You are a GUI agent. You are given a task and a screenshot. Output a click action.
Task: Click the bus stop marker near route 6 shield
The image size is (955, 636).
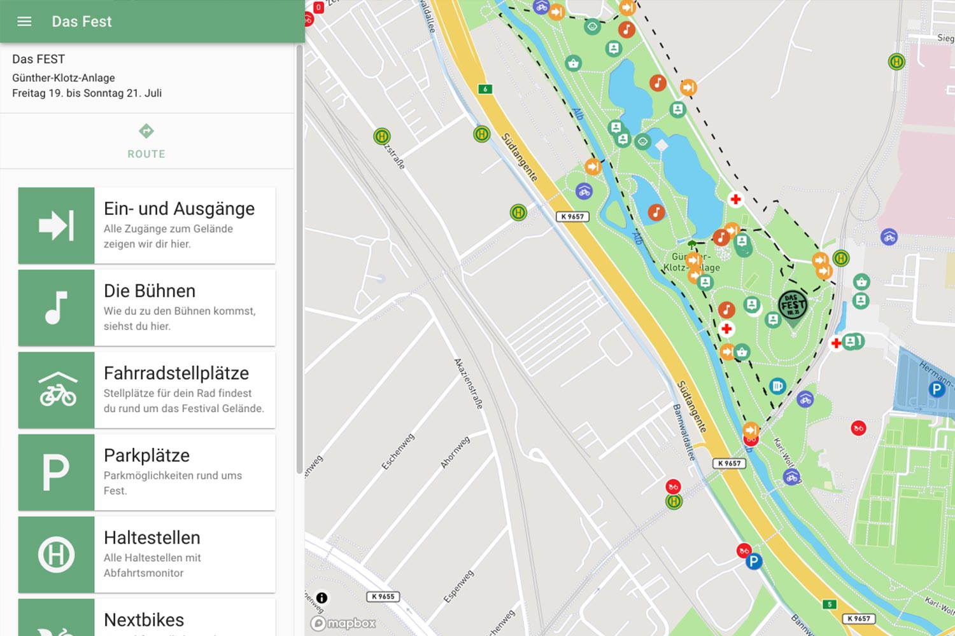click(x=482, y=134)
